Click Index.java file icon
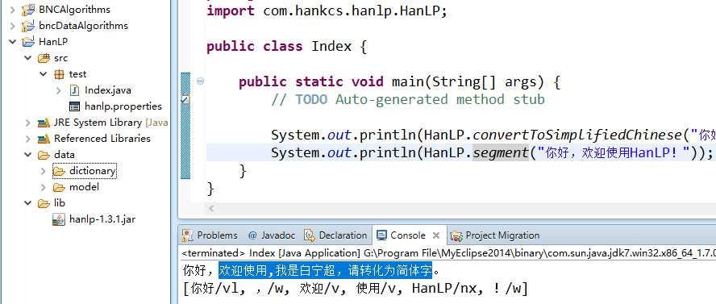The height and width of the screenshot is (304, 716). point(74,90)
